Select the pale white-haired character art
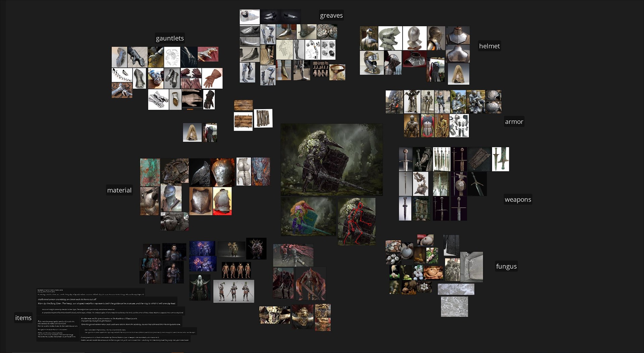The height and width of the screenshot is (353, 644). point(200,288)
